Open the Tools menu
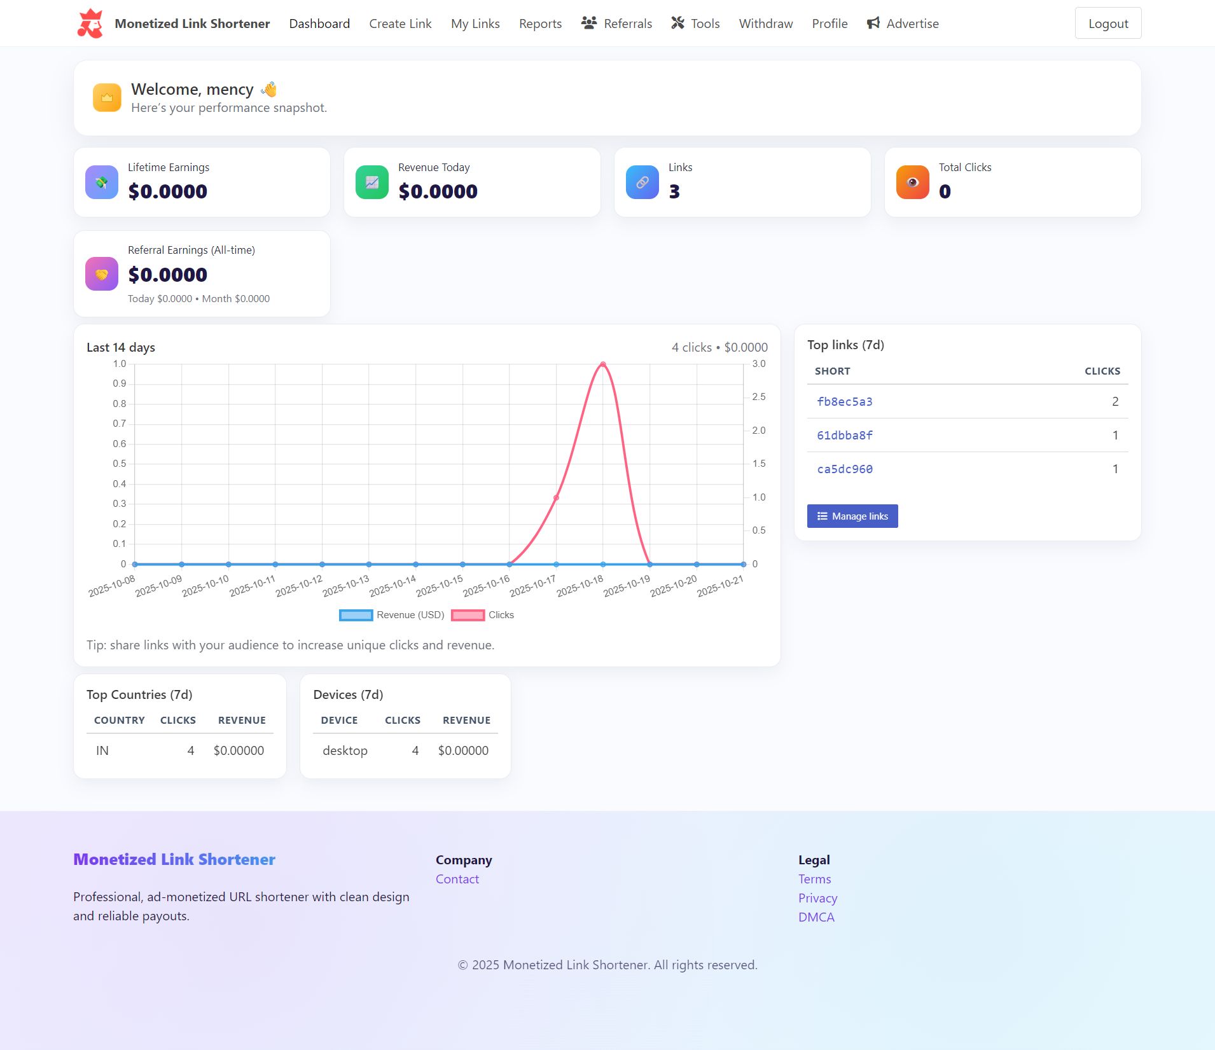Image resolution: width=1215 pixels, height=1050 pixels. (695, 24)
